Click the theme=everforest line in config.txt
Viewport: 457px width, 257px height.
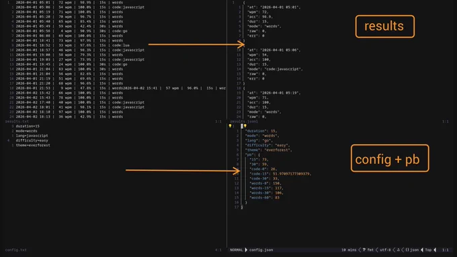click(x=33, y=145)
